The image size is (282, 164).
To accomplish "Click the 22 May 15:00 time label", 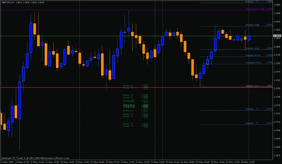I will [x=52, y=162].
